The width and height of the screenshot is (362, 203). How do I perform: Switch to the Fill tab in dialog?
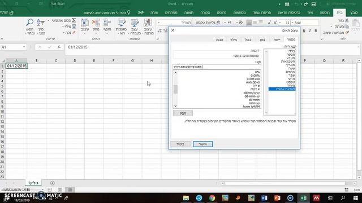[234, 39]
